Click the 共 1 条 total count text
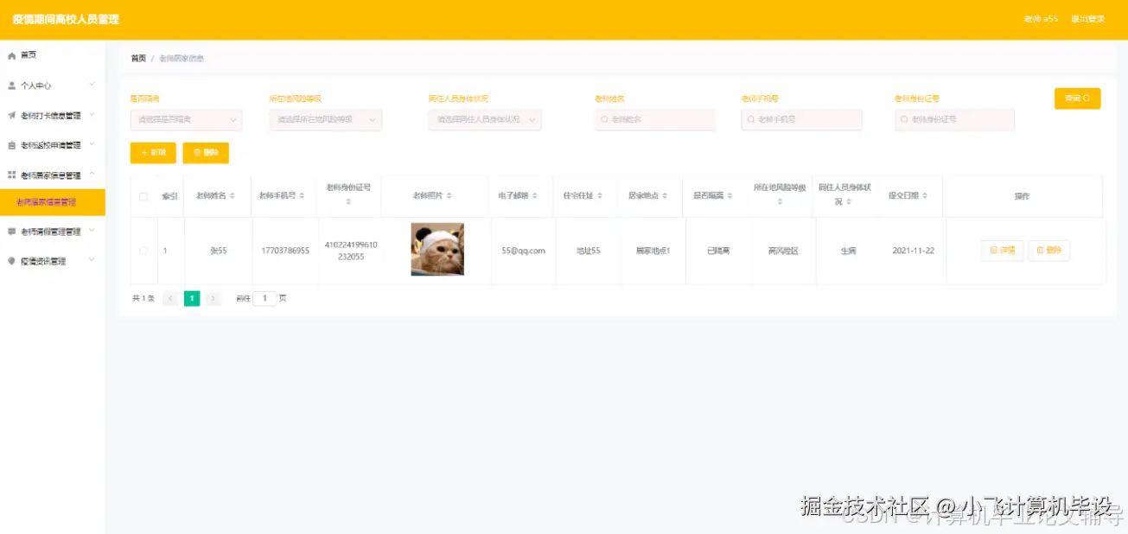 pyautogui.click(x=143, y=298)
